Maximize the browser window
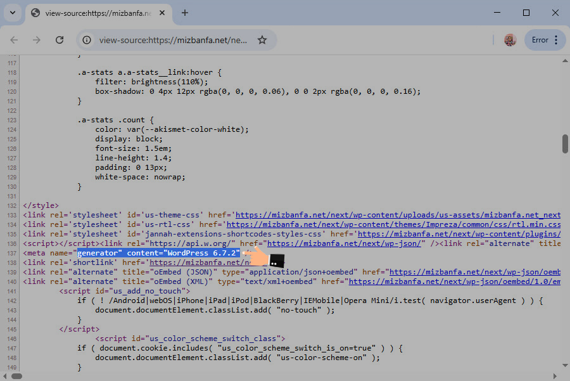The image size is (570, 381). (526, 13)
